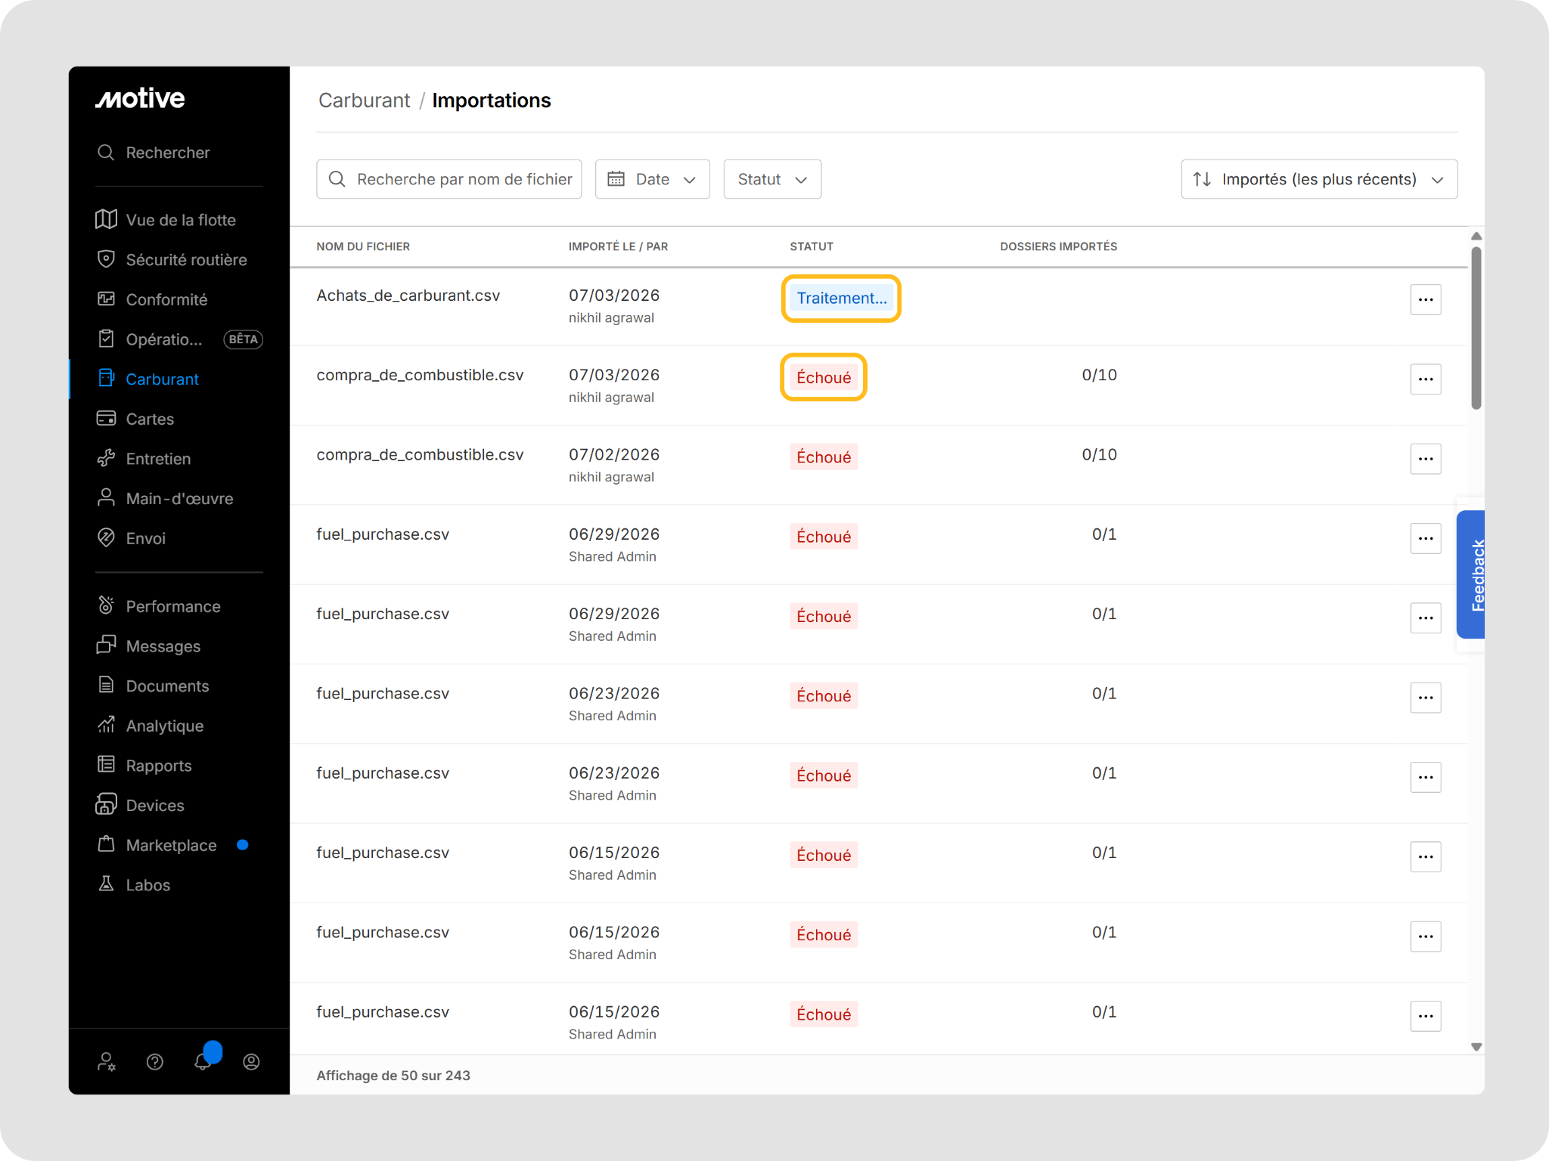Click the BÊTA badge next to Opérations
This screenshot has width=1549, height=1161.
[x=243, y=339]
